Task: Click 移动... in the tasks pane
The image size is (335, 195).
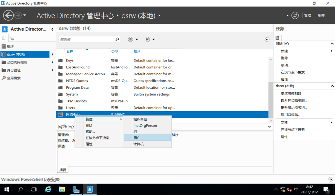Action: [286, 65]
